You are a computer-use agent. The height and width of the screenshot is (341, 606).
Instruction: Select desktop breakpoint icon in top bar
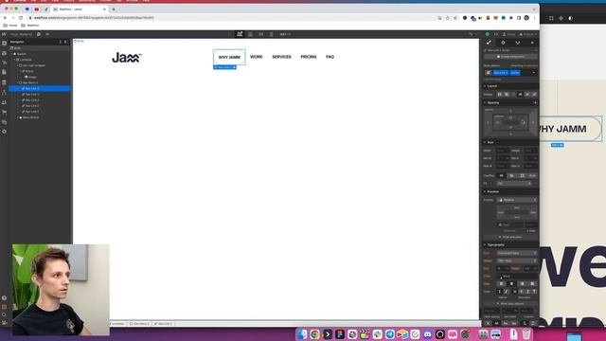click(x=240, y=34)
